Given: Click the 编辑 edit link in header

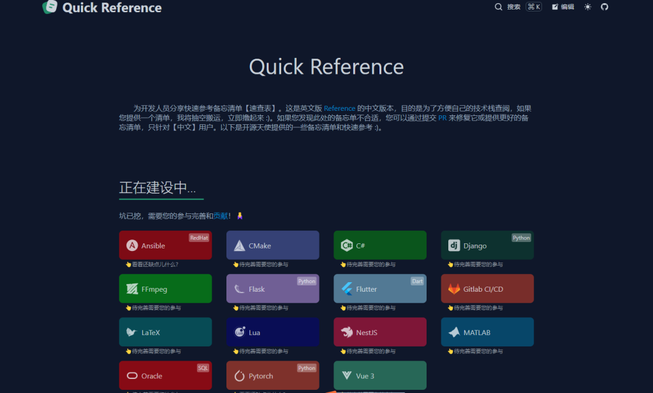Looking at the screenshot, I should [563, 6].
